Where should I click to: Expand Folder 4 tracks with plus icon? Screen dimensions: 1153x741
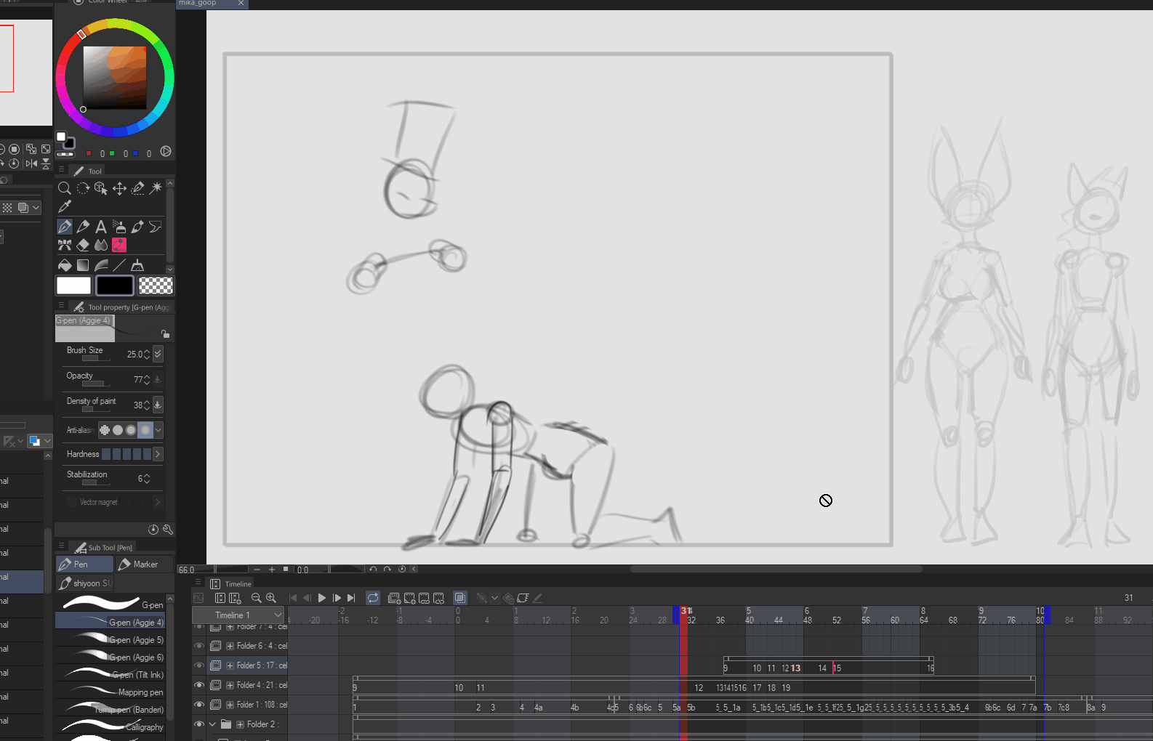pos(230,685)
